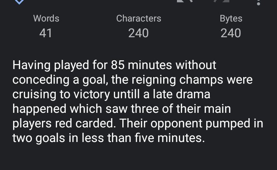The image size is (277, 170).
Task: Tap the undo arrow icon
Action: [x=185, y=1]
